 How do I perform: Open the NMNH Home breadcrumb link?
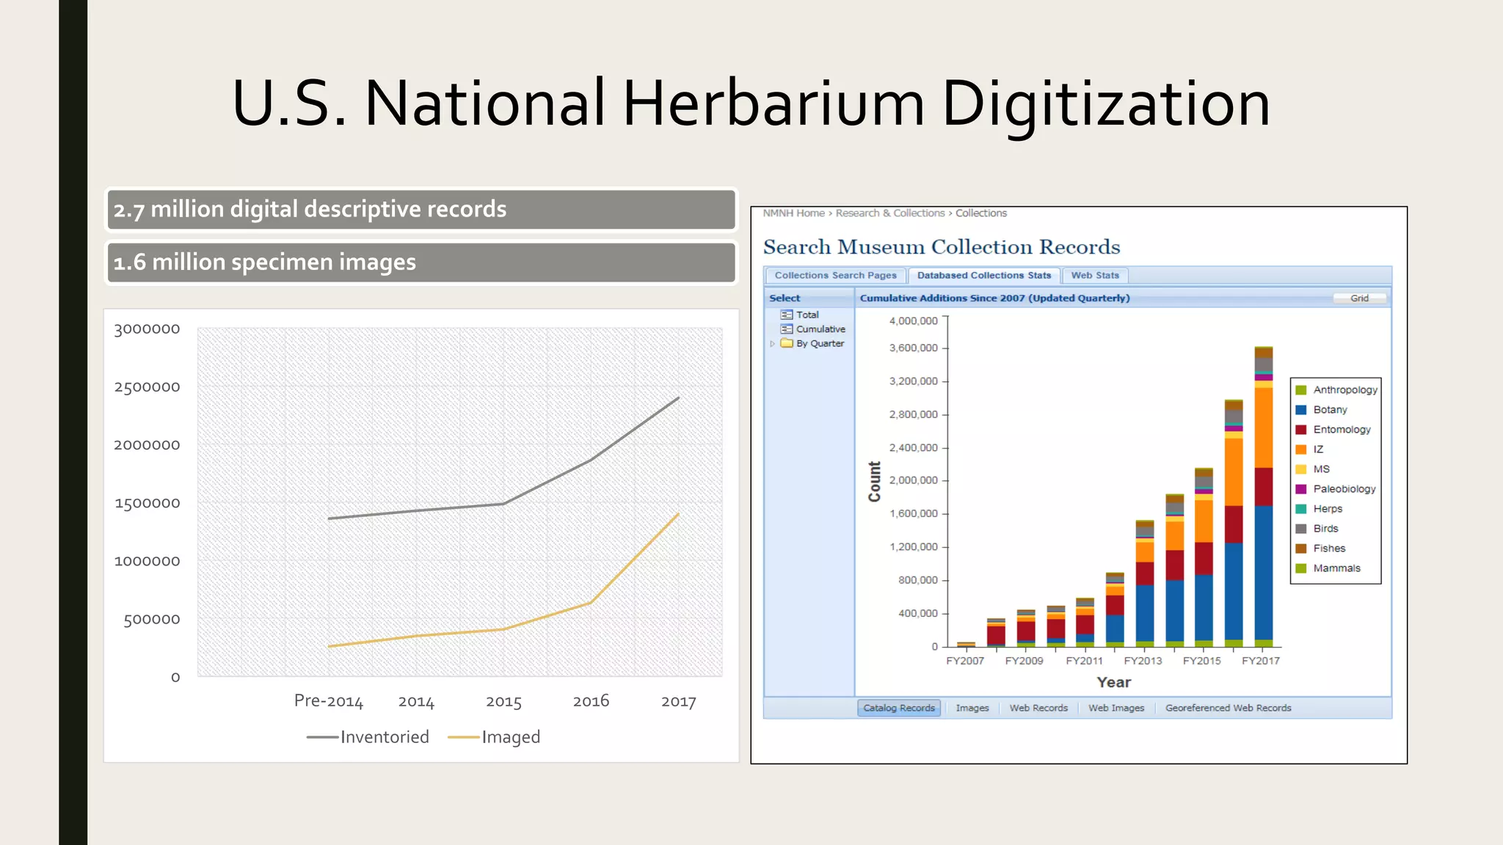(x=793, y=213)
